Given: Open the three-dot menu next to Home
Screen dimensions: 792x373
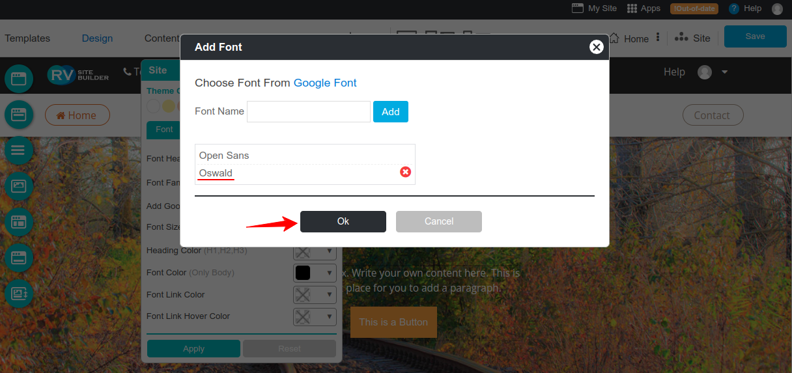Looking at the screenshot, I should click(x=658, y=38).
